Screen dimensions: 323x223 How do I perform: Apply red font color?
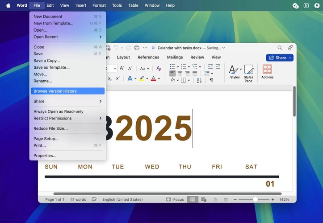[x=153, y=78]
